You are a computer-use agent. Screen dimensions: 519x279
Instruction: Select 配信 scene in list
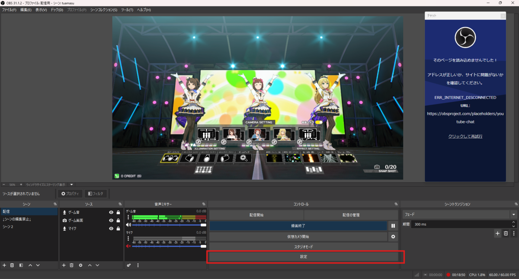tap(29, 212)
